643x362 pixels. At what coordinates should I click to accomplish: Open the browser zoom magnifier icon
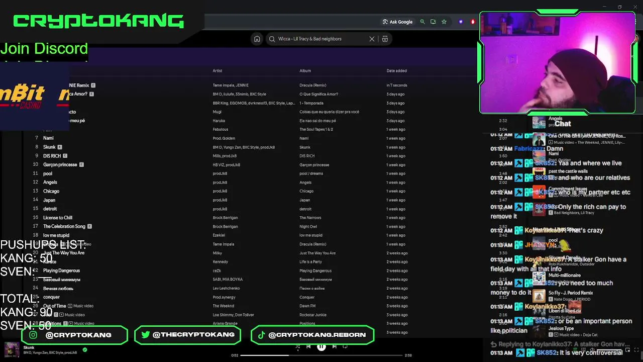pyautogui.click(x=422, y=22)
